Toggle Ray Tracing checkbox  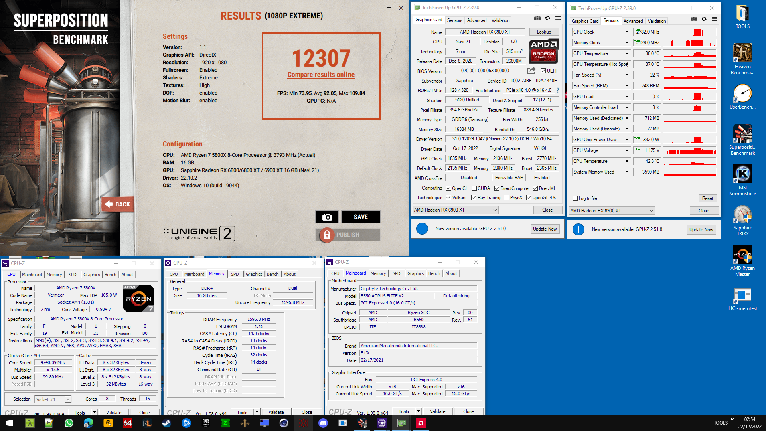474,198
